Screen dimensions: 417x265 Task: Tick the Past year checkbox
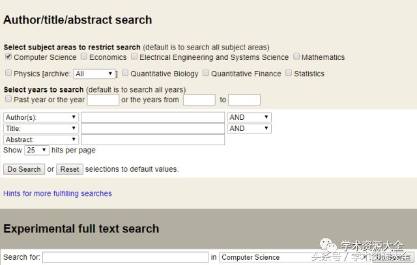pyautogui.click(x=8, y=99)
